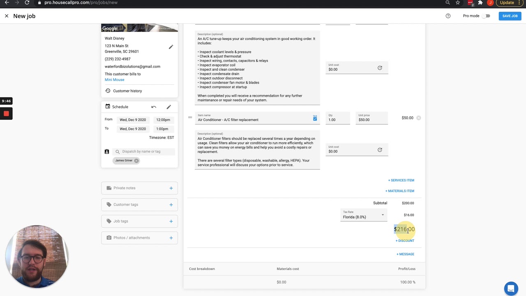Edit Qty 1.00 field
526x296 pixels.
(x=337, y=118)
